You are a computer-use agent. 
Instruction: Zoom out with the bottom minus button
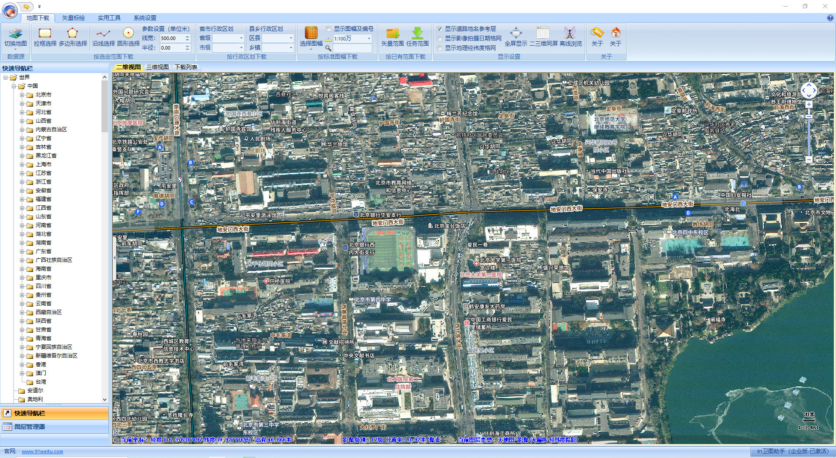(x=809, y=160)
